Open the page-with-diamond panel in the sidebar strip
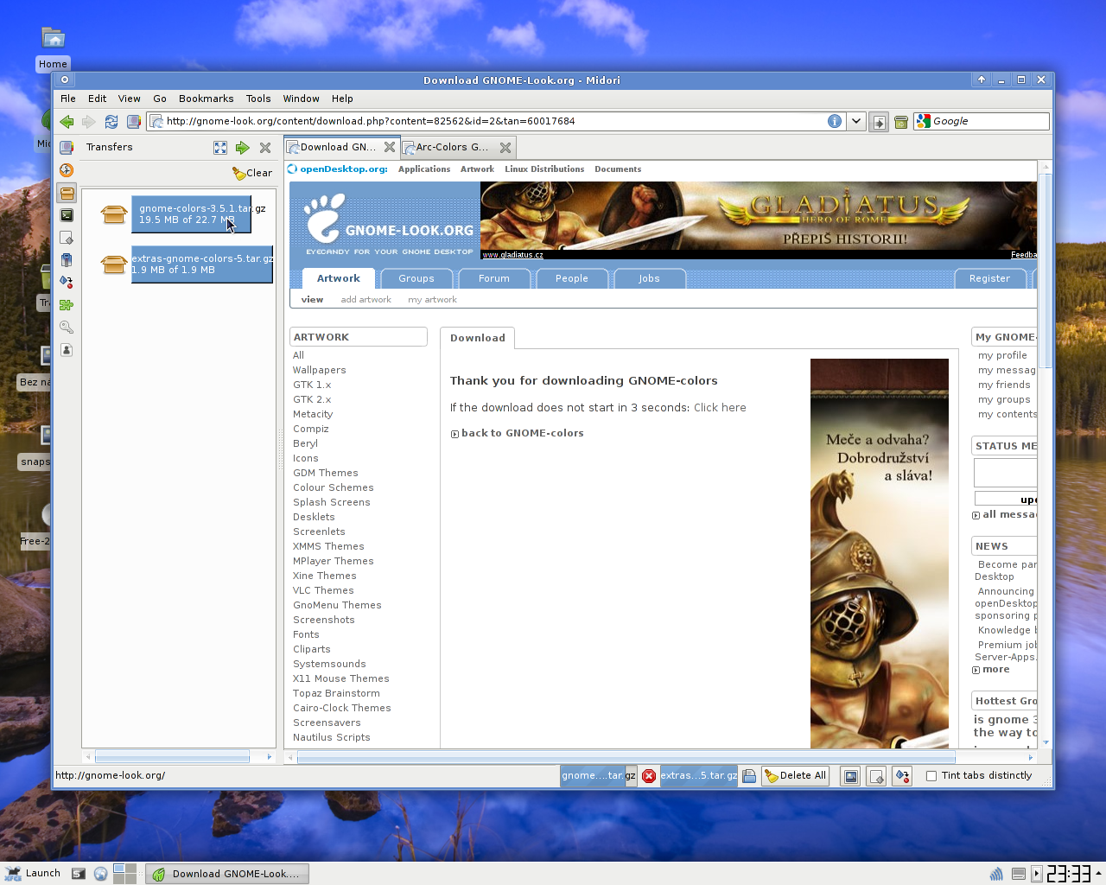Viewport: 1106px width, 885px height. pyautogui.click(x=67, y=238)
